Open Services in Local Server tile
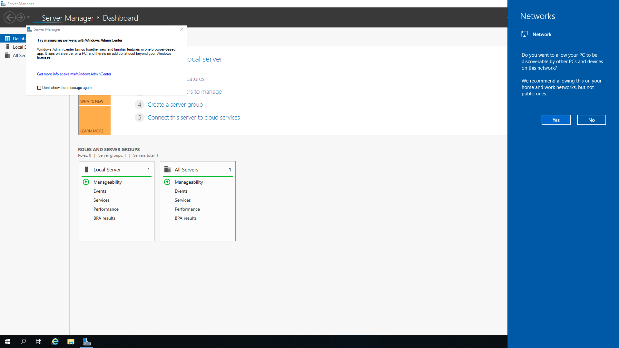 (x=102, y=200)
